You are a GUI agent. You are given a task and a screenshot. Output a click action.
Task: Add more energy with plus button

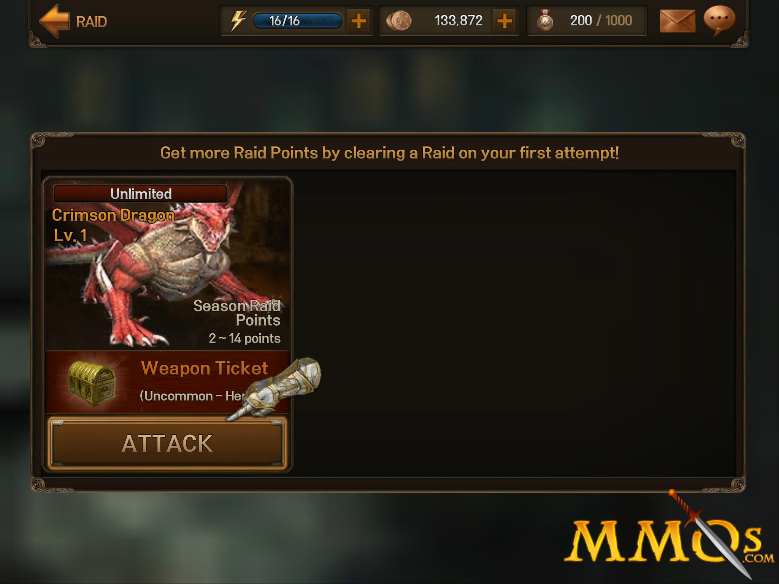pyautogui.click(x=358, y=21)
